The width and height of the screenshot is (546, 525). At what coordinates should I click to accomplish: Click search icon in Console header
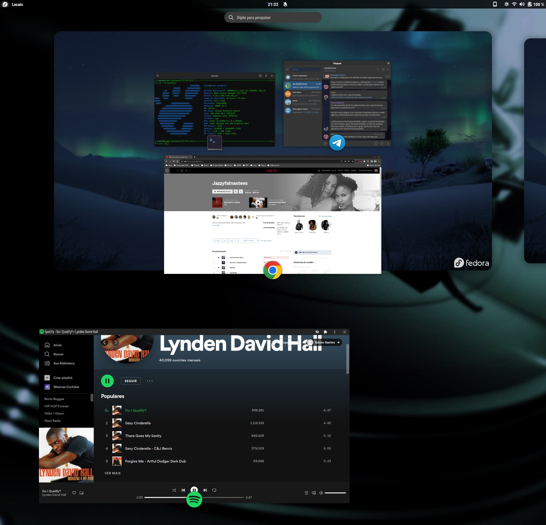(158, 76)
